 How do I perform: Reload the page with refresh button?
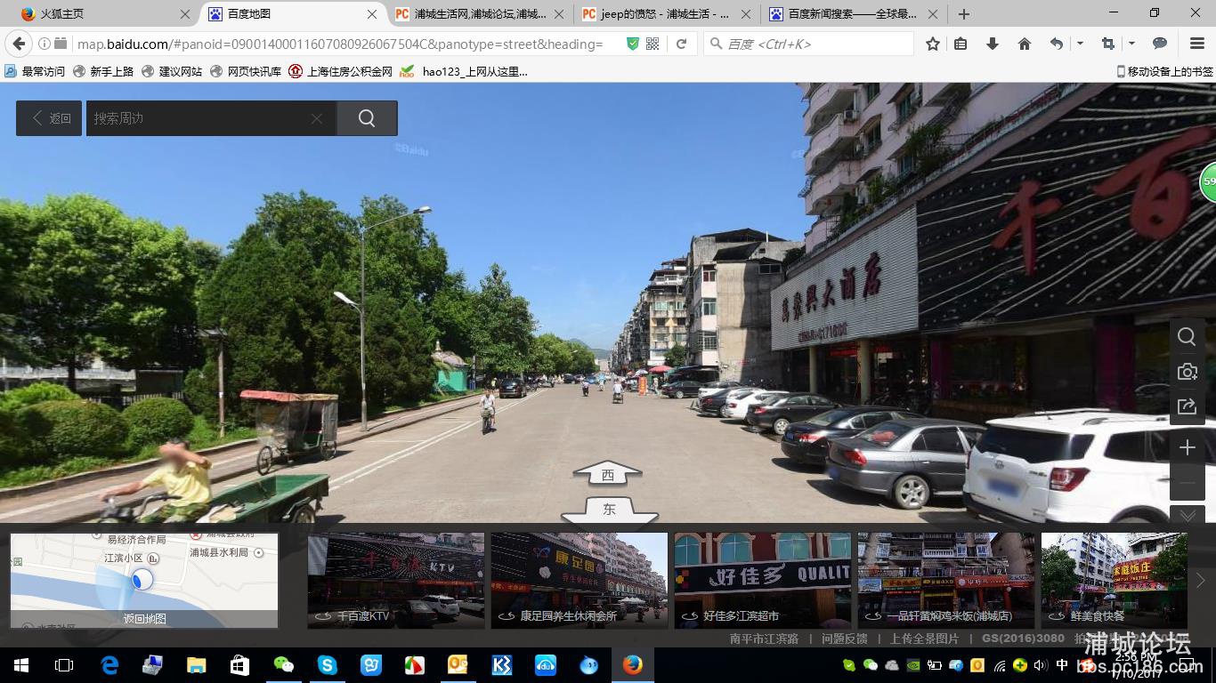tap(681, 44)
